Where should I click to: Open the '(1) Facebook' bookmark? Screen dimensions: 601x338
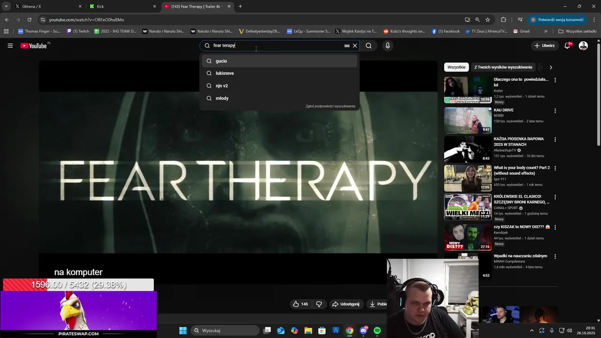click(x=445, y=31)
